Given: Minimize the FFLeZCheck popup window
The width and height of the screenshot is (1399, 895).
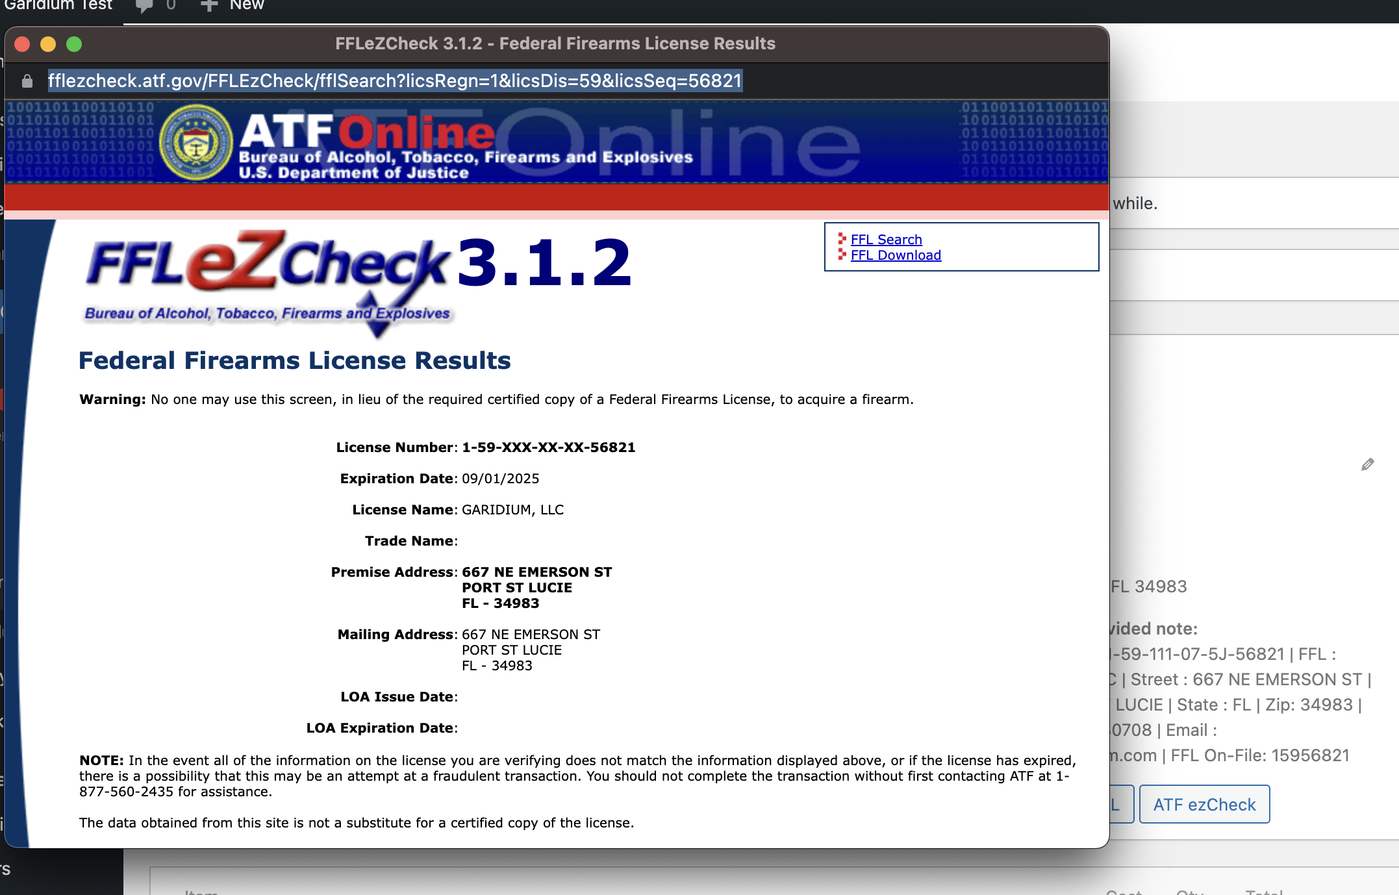Looking at the screenshot, I should pyautogui.click(x=48, y=44).
